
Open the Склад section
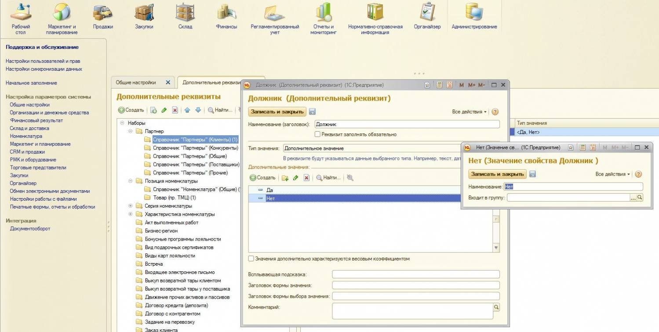click(185, 16)
